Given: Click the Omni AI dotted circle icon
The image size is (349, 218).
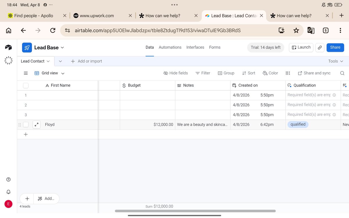Looking at the screenshot, I should (8, 60).
